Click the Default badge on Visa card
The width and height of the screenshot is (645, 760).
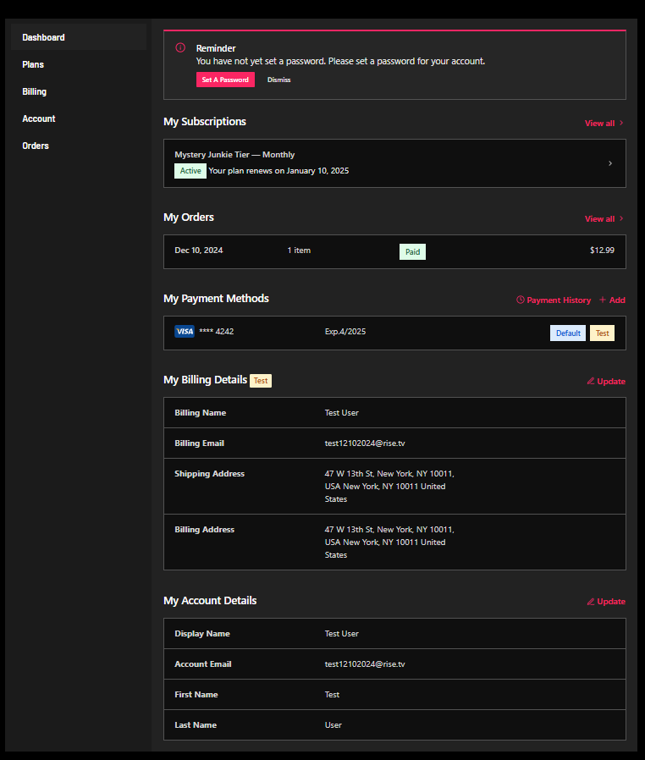[x=568, y=333]
